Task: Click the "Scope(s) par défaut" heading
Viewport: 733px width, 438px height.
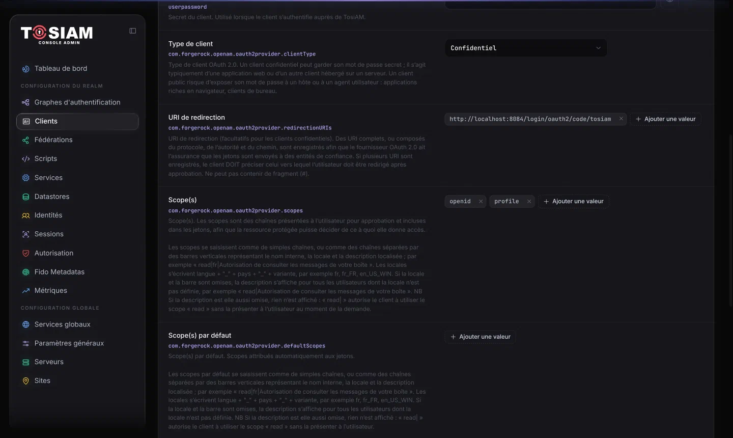Action: pos(200,335)
